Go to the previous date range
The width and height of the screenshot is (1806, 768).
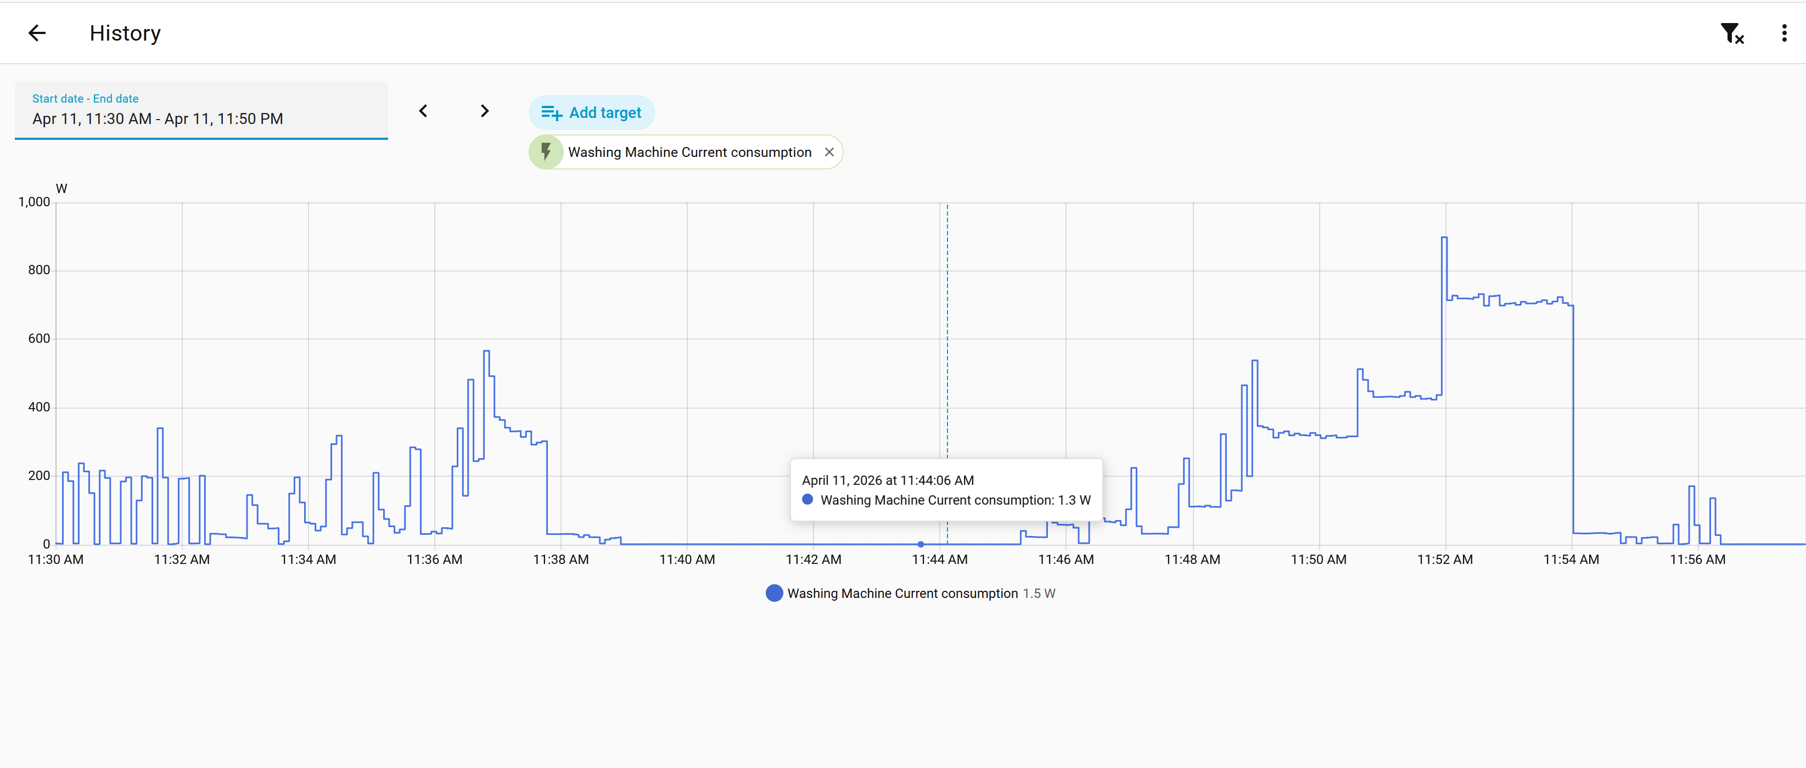tap(423, 111)
